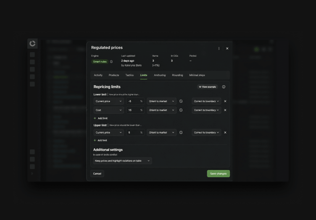Viewport: 316px width, 220px height.
Task: Close the Regulated prices dialog
Action: [227, 49]
